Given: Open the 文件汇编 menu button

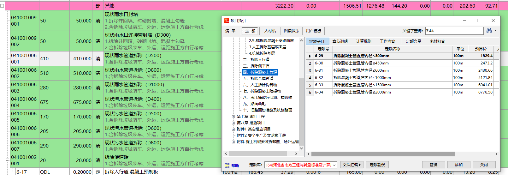Looking at the screenshot, I should [352, 165].
